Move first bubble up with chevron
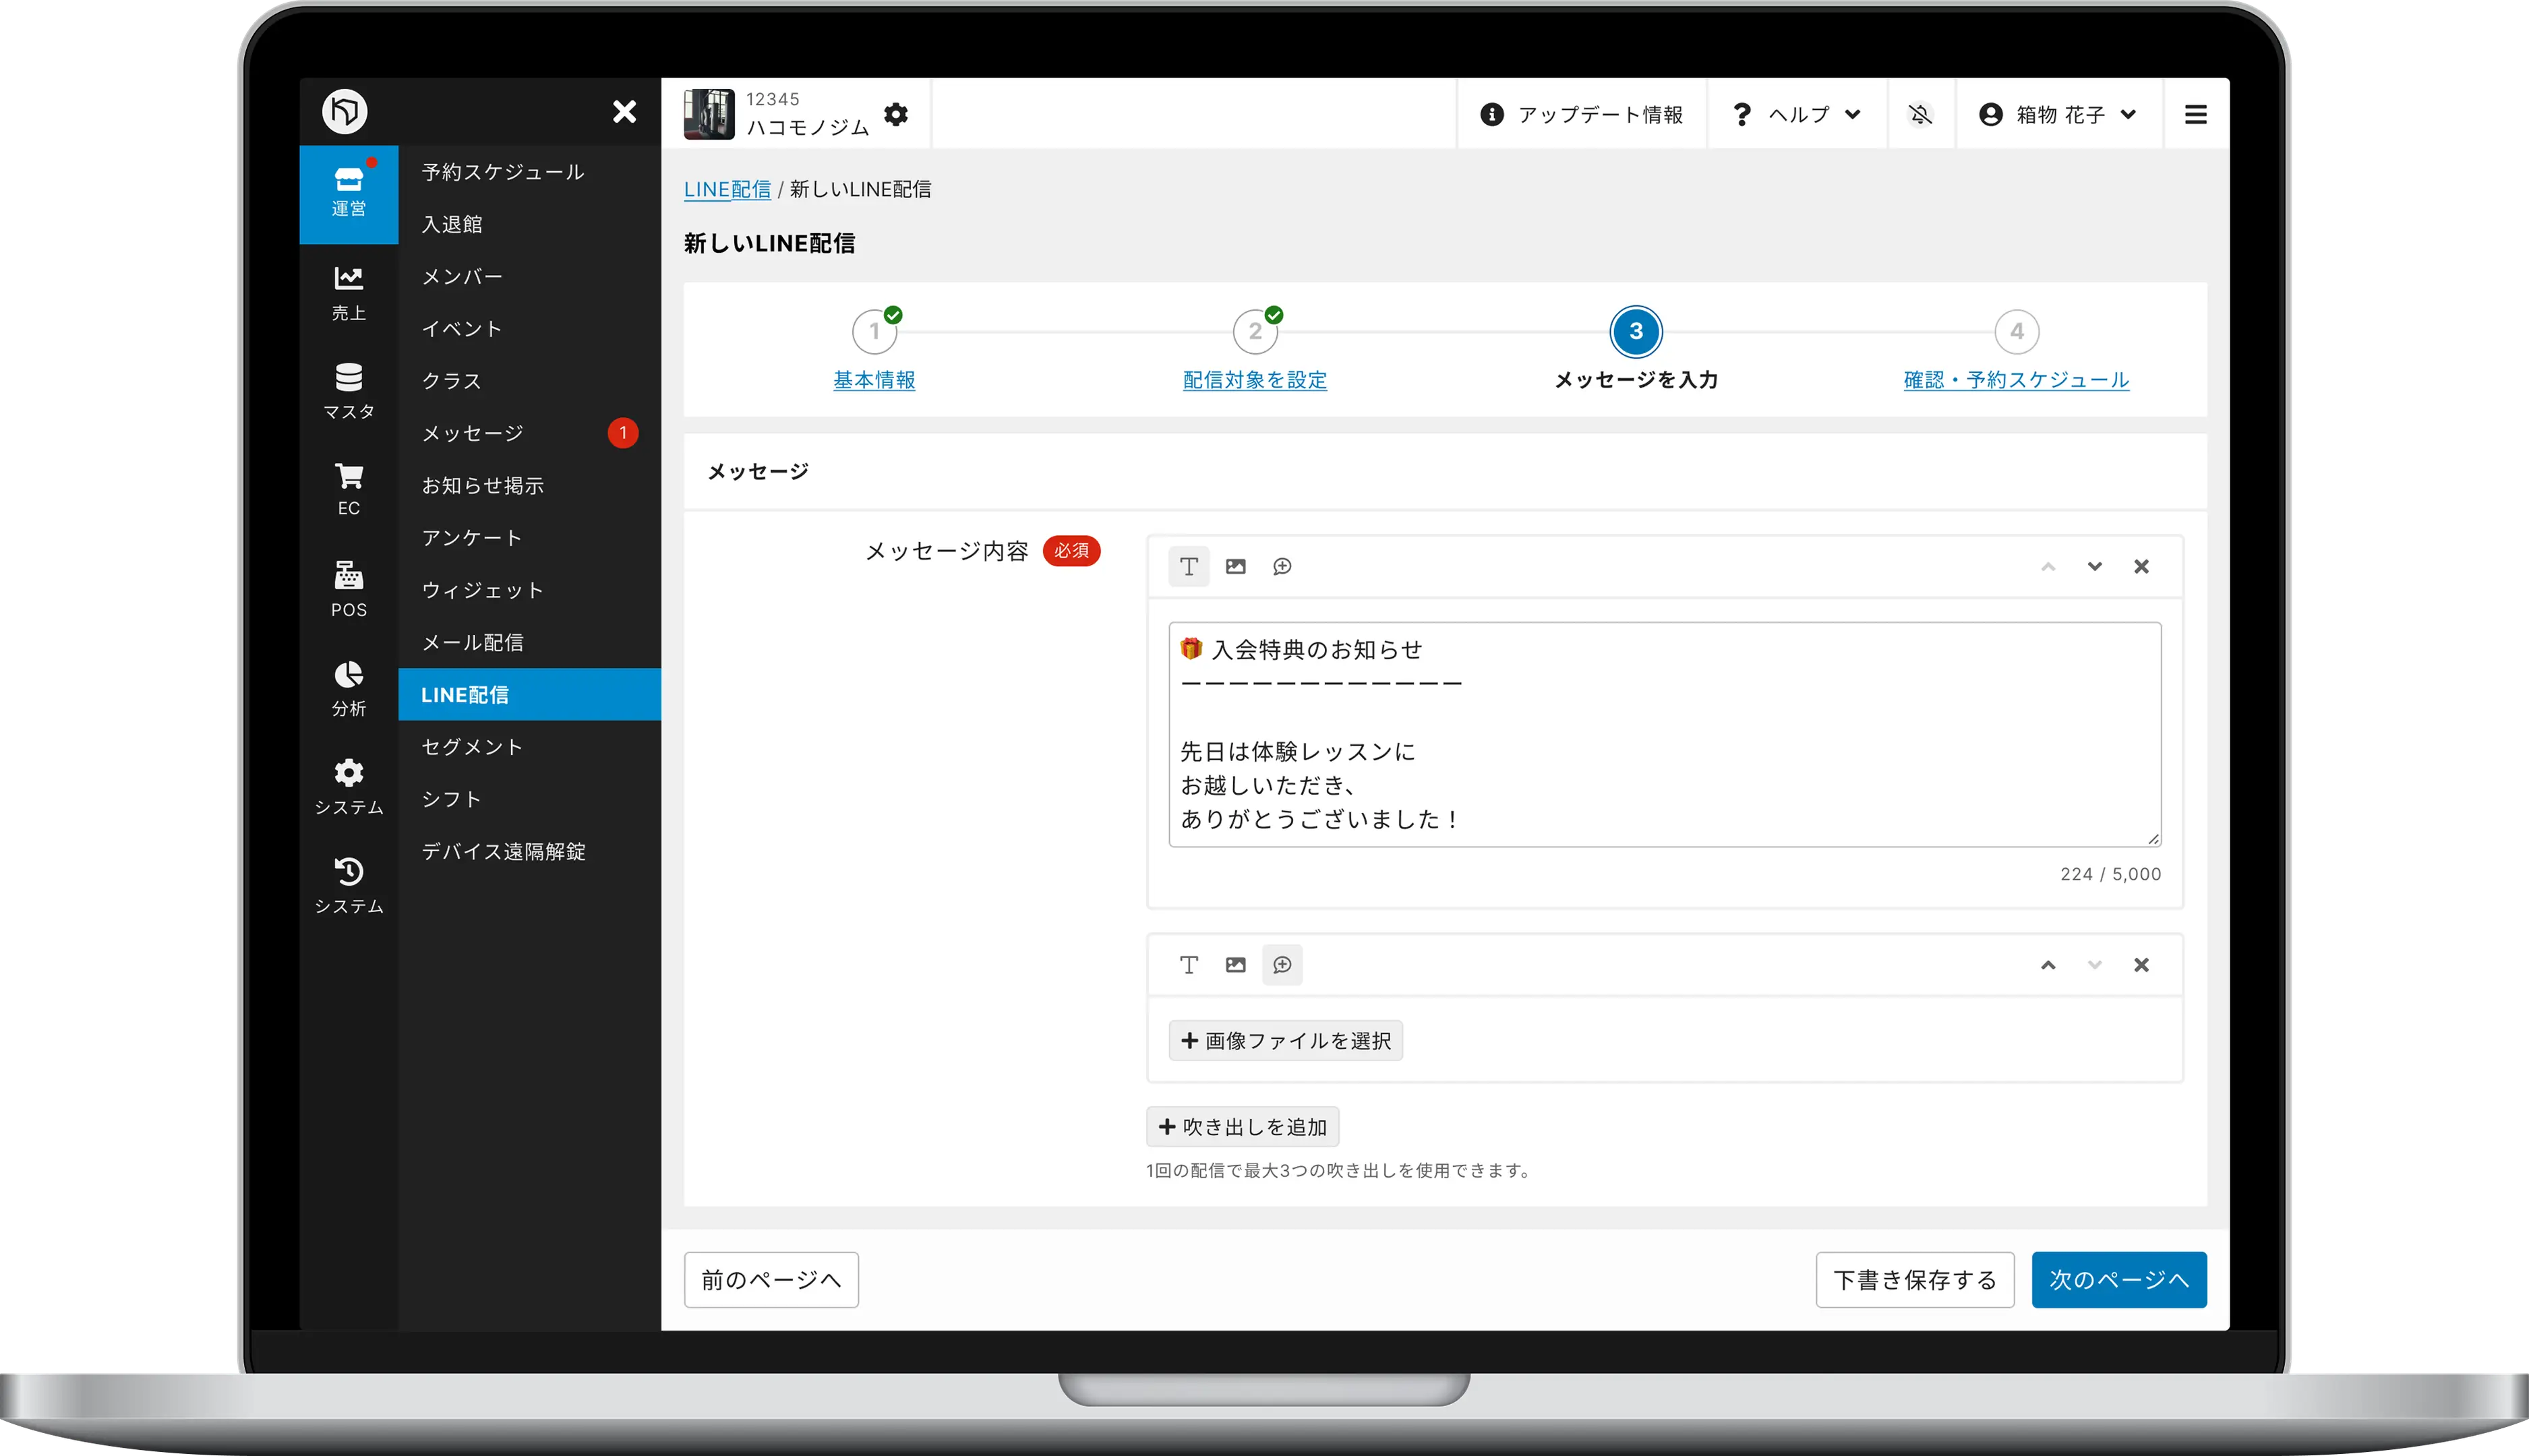The height and width of the screenshot is (1456, 2529). click(2048, 566)
